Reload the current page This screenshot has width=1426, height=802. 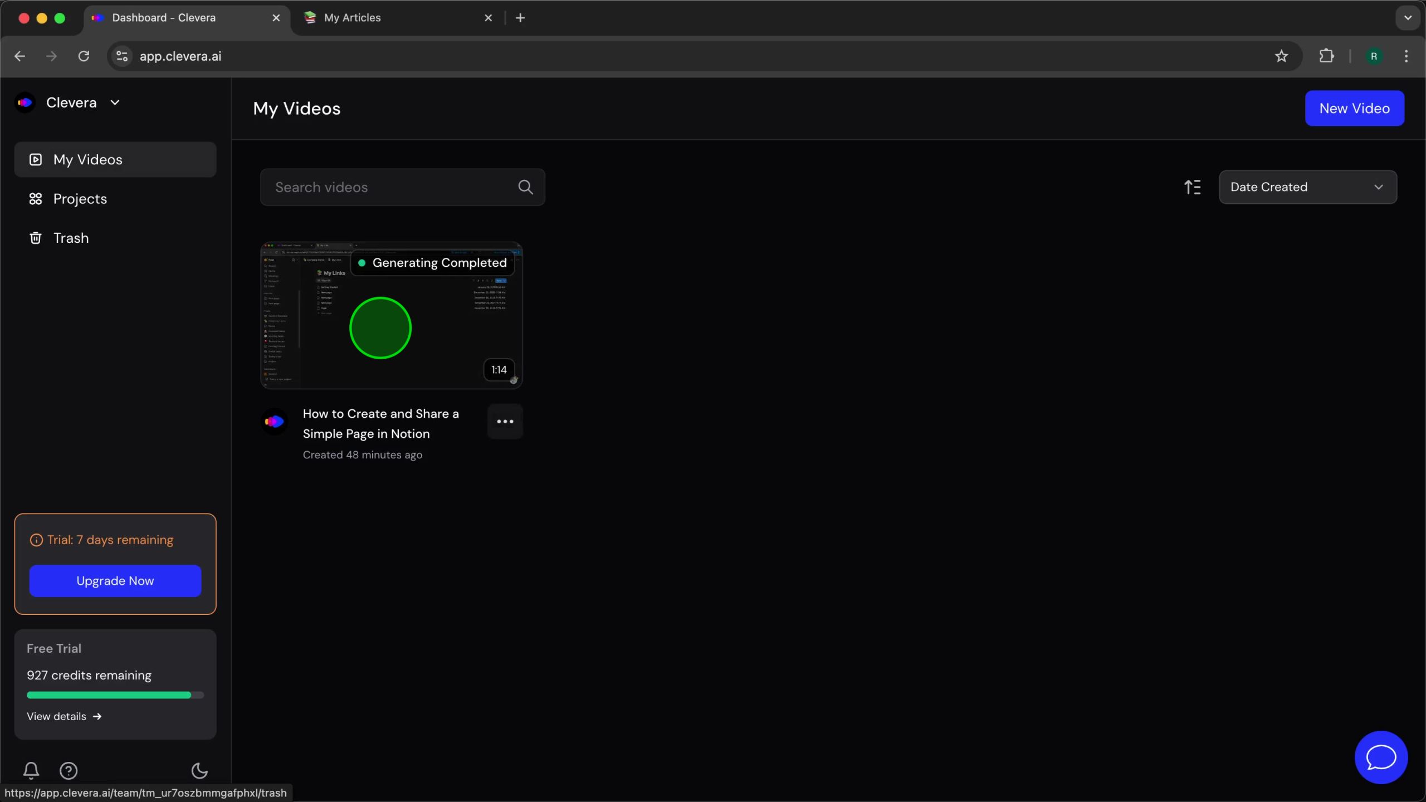(x=84, y=56)
